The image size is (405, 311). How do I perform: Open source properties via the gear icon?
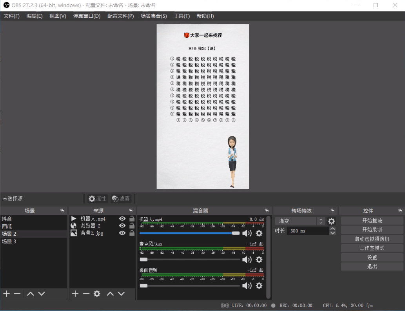[x=96, y=294]
